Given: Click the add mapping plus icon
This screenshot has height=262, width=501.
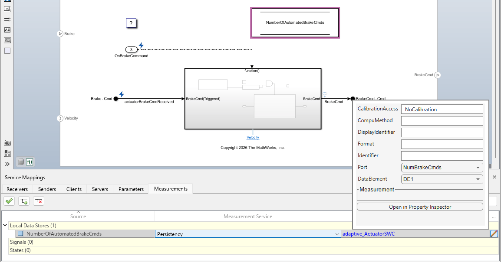Looking at the screenshot, I should pyautogui.click(x=23, y=201).
